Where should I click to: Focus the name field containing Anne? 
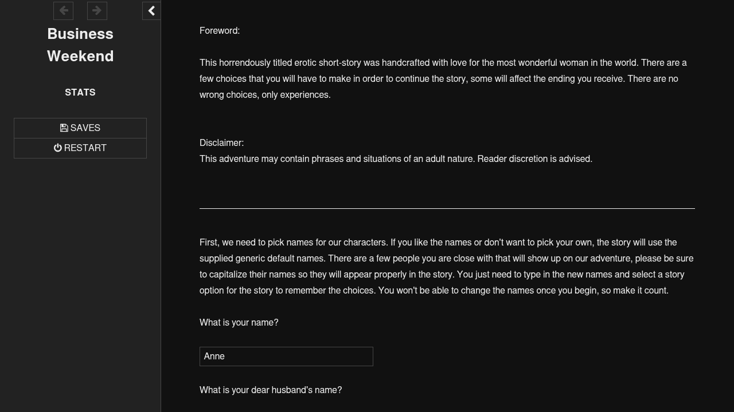point(286,356)
